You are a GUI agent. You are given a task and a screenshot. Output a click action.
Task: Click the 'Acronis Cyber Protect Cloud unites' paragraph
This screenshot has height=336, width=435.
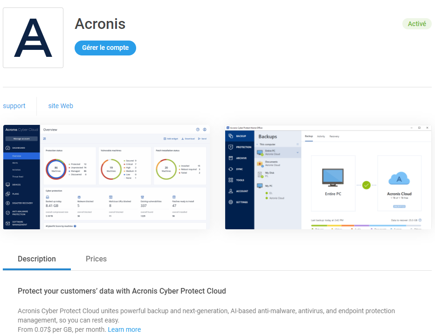[x=206, y=315]
